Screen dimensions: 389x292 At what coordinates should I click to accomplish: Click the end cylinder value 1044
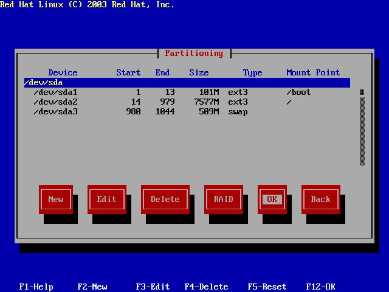click(165, 112)
